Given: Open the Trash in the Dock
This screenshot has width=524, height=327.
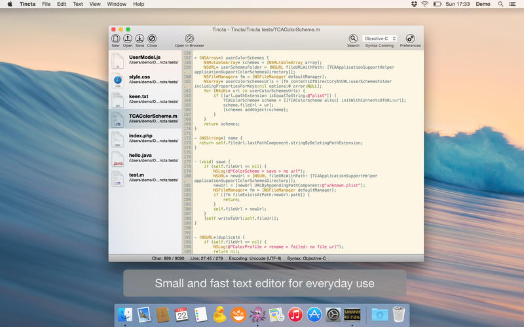Looking at the screenshot, I should coord(398,315).
